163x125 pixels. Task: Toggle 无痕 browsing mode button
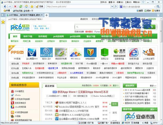(x=39, y=6)
